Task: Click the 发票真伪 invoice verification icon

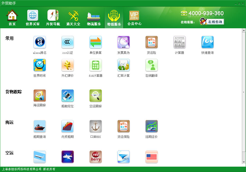Action: pos(124,42)
